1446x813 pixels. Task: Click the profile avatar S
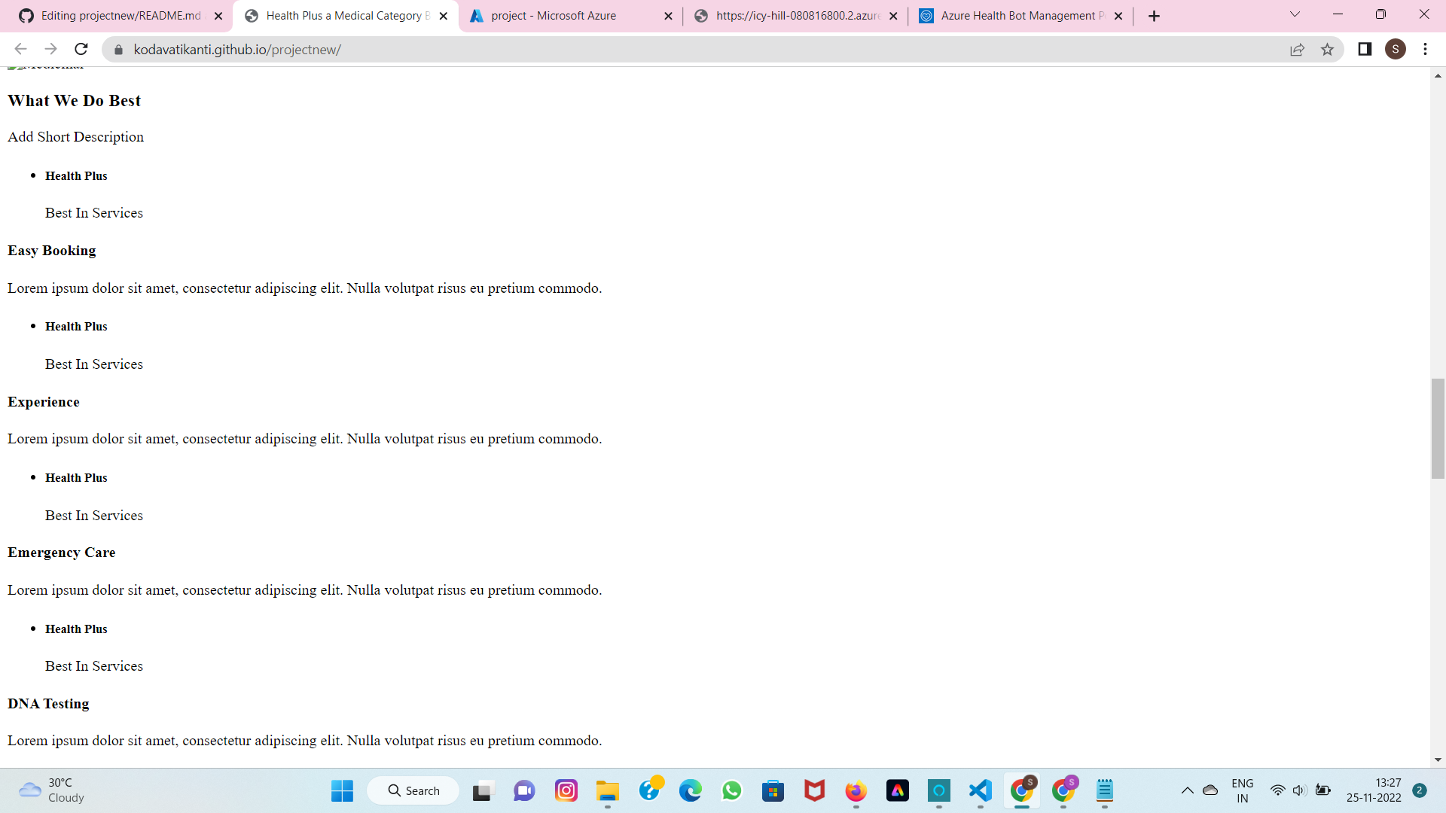click(x=1395, y=50)
